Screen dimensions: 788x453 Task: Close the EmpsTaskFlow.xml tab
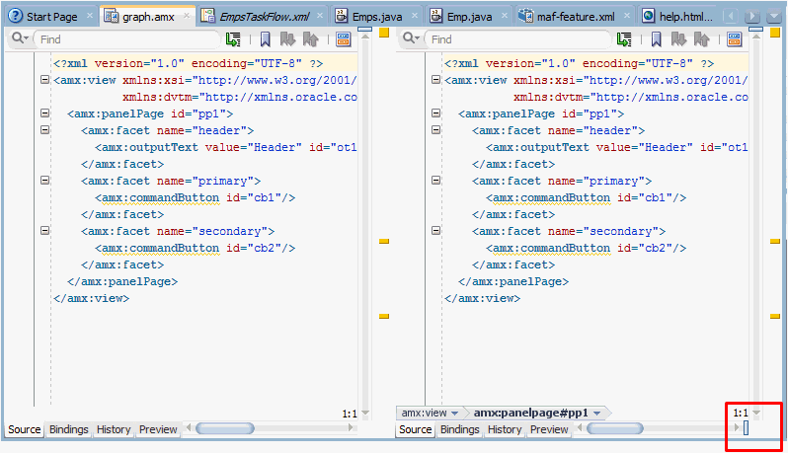coord(320,16)
